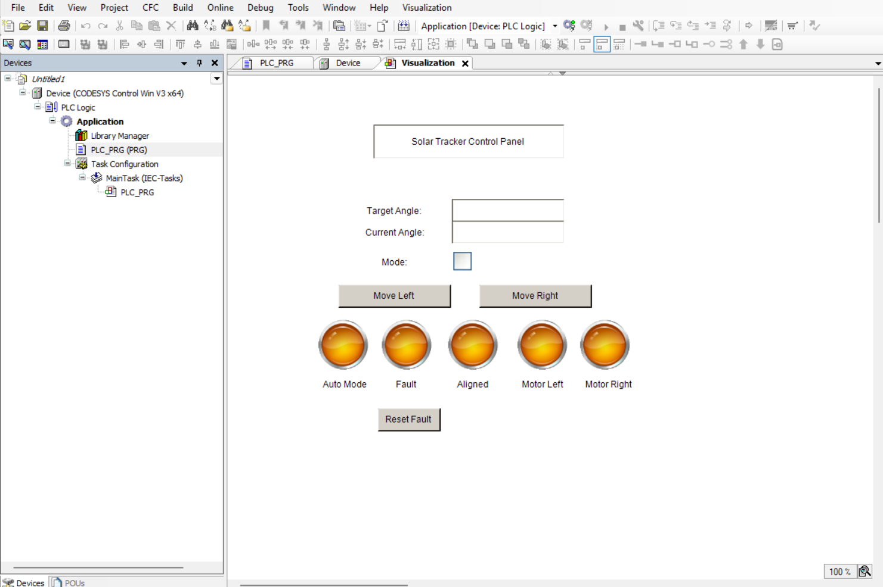Click the vertical scrollbar of the visualization editor
Viewport: 883px width, 587px height.
tap(879, 156)
